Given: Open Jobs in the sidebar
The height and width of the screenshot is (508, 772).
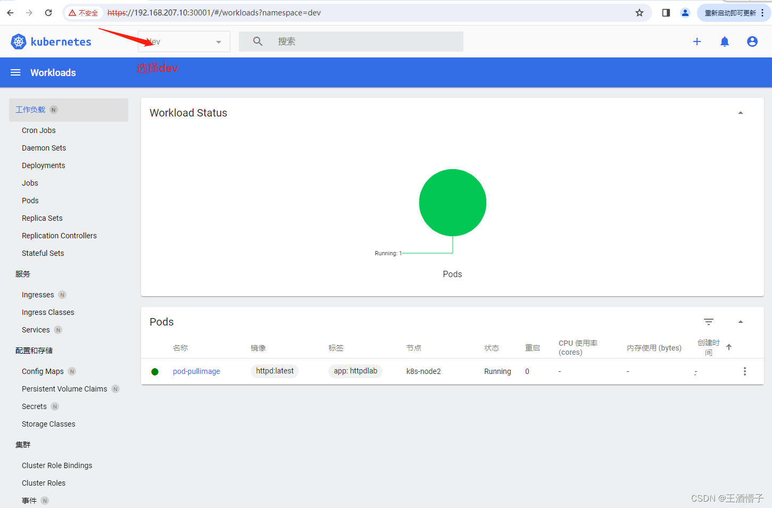Looking at the screenshot, I should click(x=30, y=183).
